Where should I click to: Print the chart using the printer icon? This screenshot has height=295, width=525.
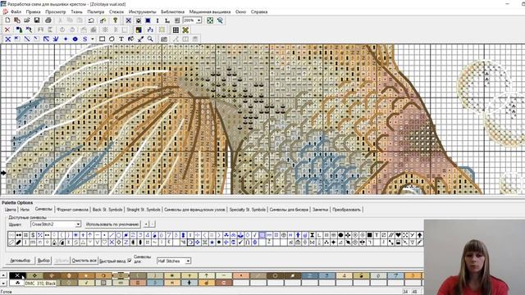click(48, 20)
